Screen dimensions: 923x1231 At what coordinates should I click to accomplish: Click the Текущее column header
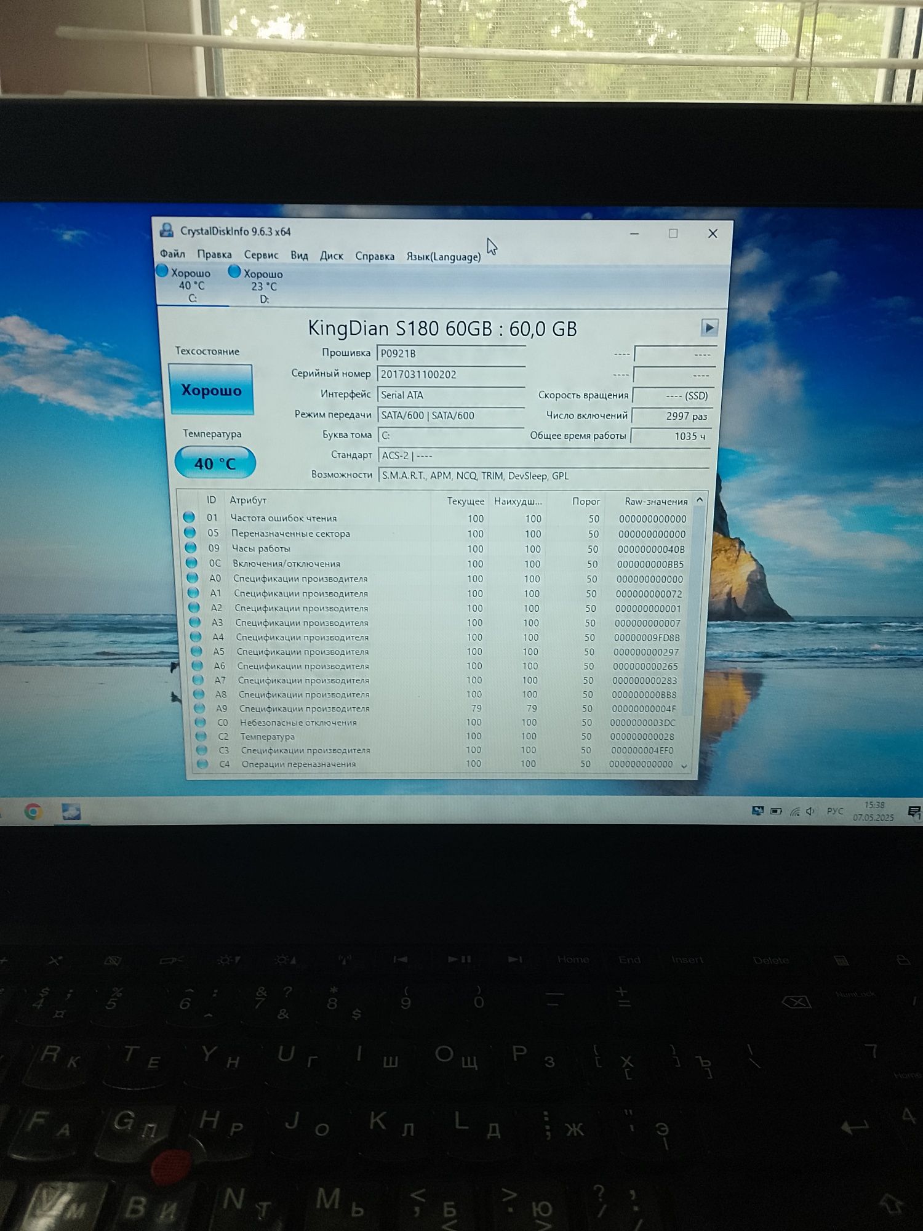(x=465, y=501)
